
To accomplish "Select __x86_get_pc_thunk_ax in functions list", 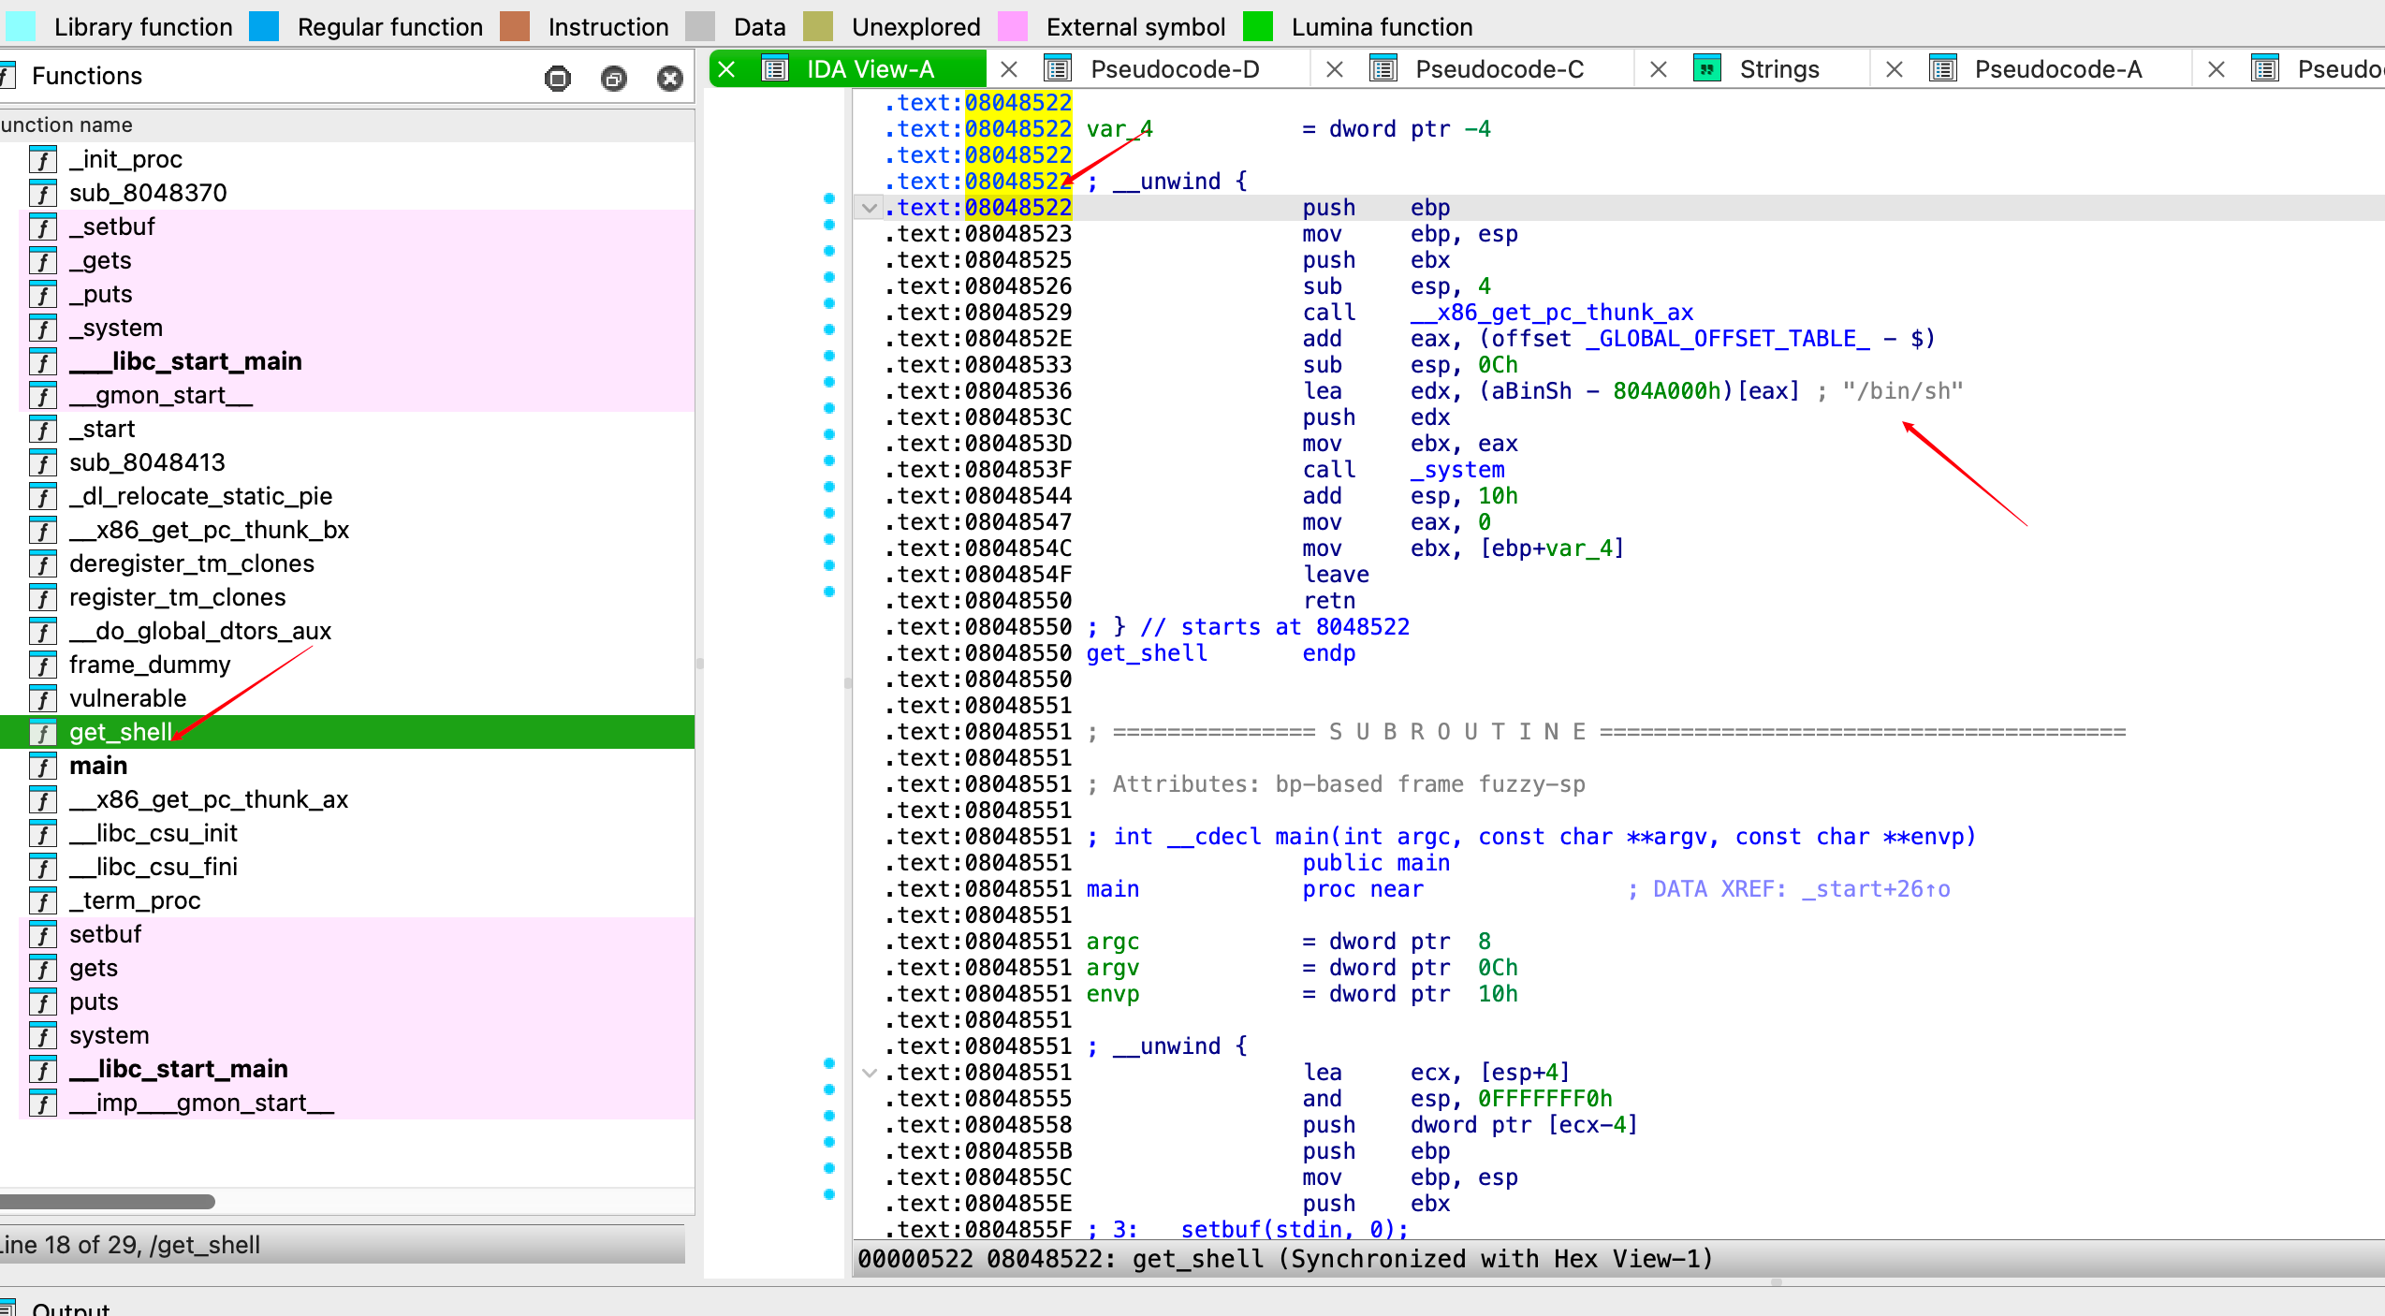I will click(x=347, y=799).
